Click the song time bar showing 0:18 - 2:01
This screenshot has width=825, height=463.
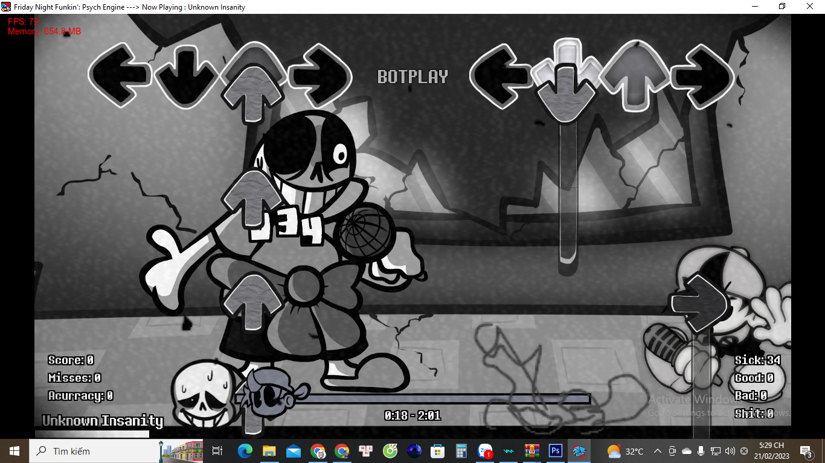tap(412, 415)
